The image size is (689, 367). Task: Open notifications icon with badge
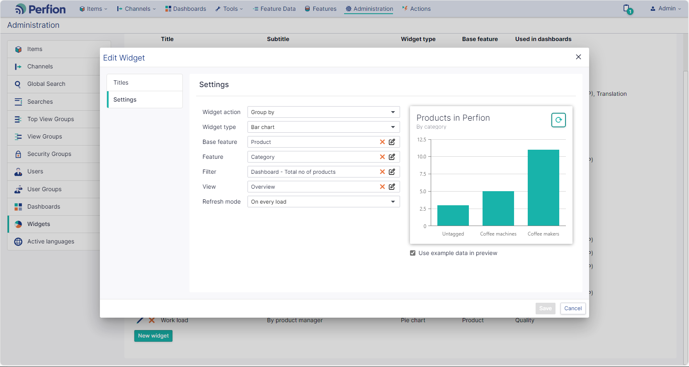point(628,9)
